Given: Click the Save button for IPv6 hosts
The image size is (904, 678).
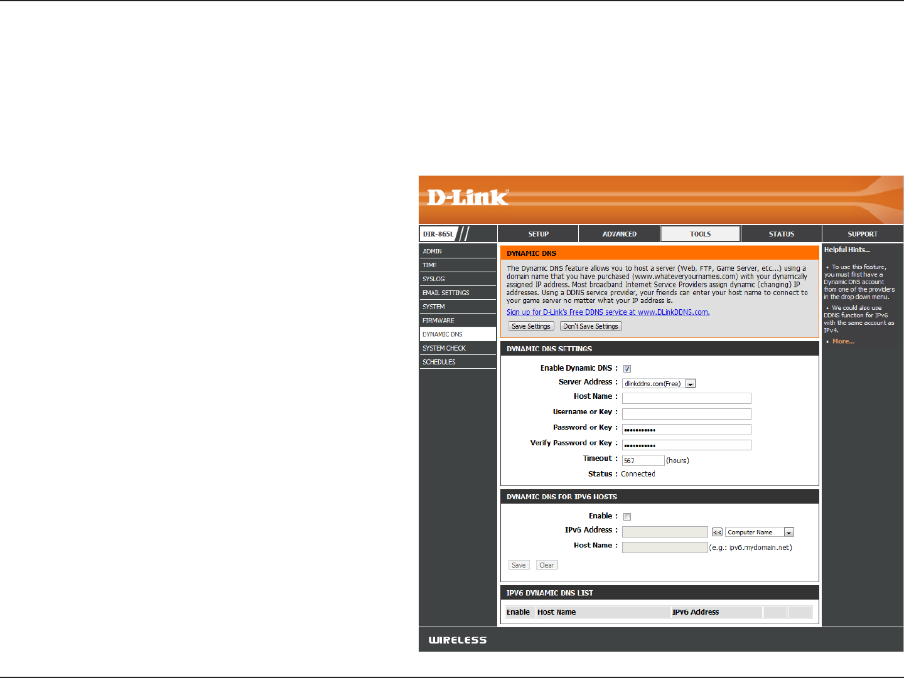Looking at the screenshot, I should (519, 565).
